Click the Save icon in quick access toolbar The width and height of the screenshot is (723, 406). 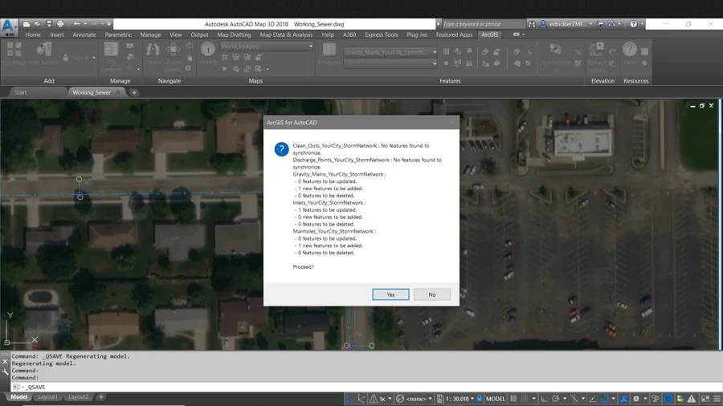pyautogui.click(x=48, y=24)
